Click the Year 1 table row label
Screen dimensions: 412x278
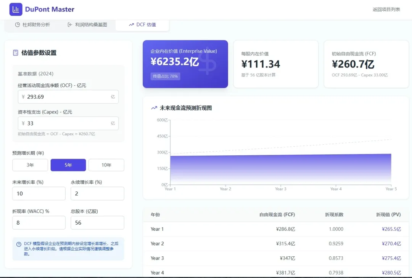(x=157, y=229)
